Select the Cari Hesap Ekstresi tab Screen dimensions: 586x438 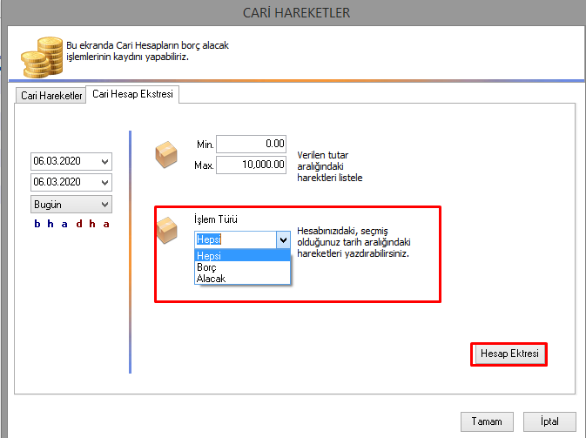pyautogui.click(x=132, y=94)
